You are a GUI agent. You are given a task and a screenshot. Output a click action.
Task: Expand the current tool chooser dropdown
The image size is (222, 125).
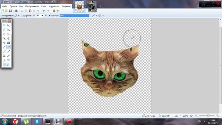pyautogui.click(x=19, y=15)
